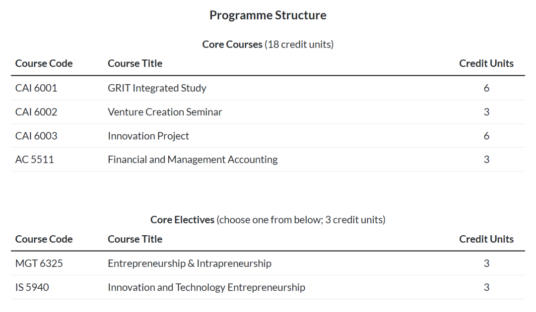Click Course Title header in Core Courses table
536x312 pixels.
pos(135,63)
